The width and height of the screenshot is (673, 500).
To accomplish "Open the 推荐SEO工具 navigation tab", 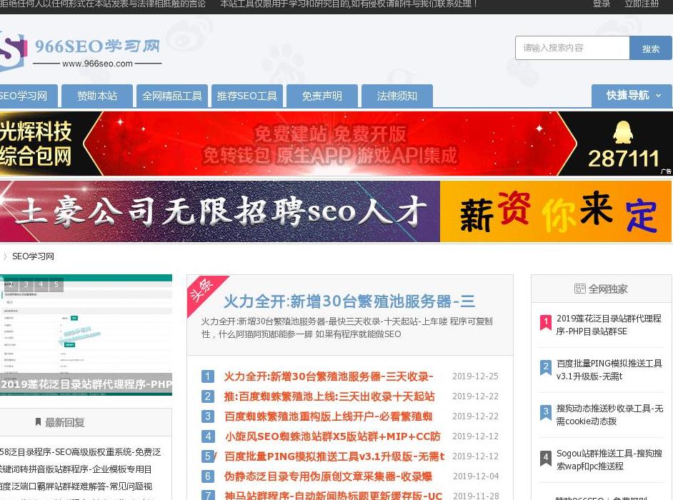I will point(246,96).
